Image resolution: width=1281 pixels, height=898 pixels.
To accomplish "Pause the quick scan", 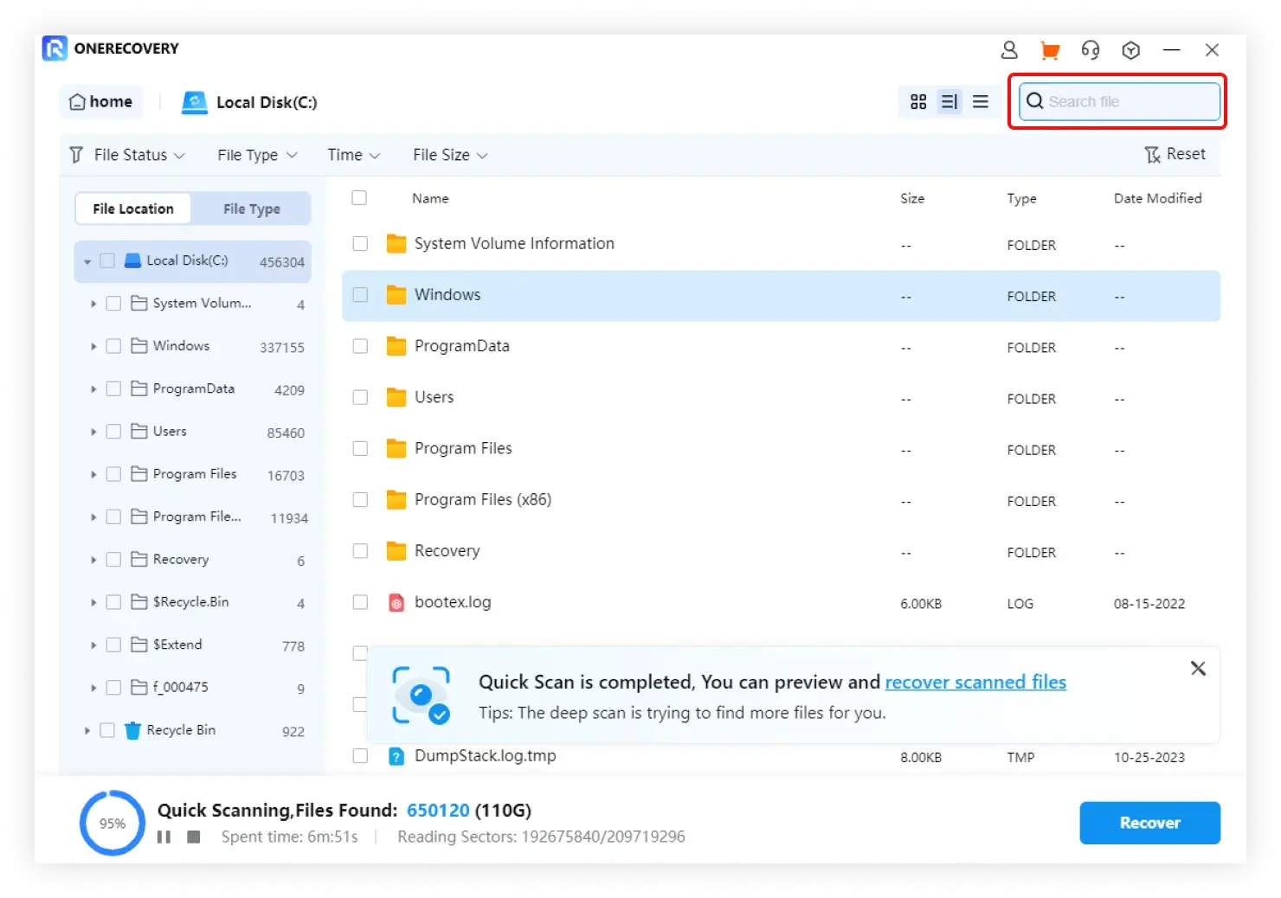I will click(164, 837).
